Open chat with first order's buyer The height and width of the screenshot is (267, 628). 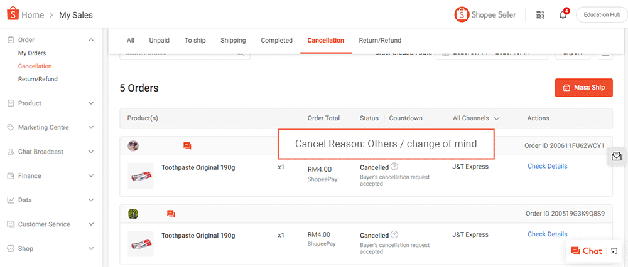pyautogui.click(x=187, y=145)
